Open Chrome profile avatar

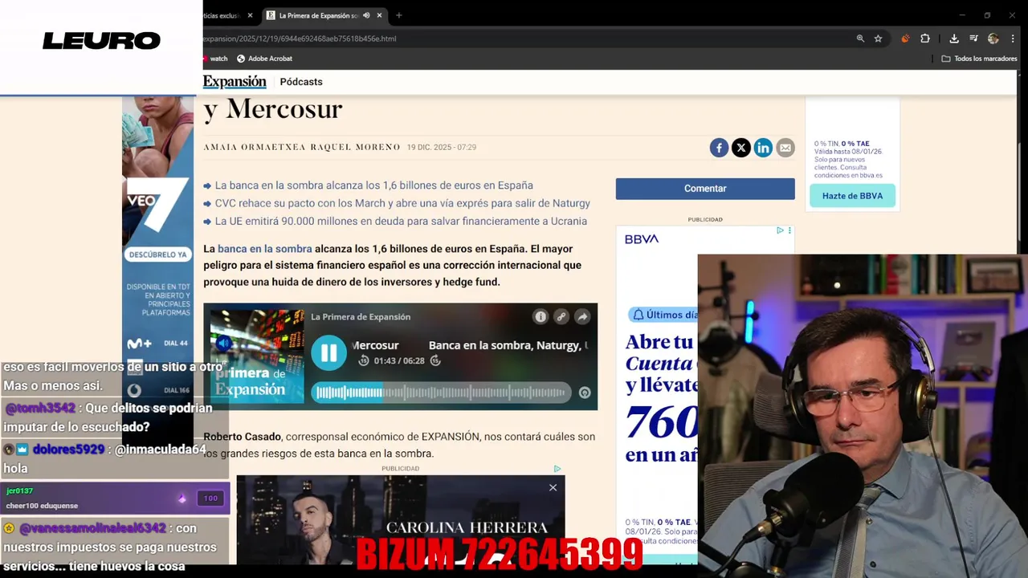click(x=993, y=39)
